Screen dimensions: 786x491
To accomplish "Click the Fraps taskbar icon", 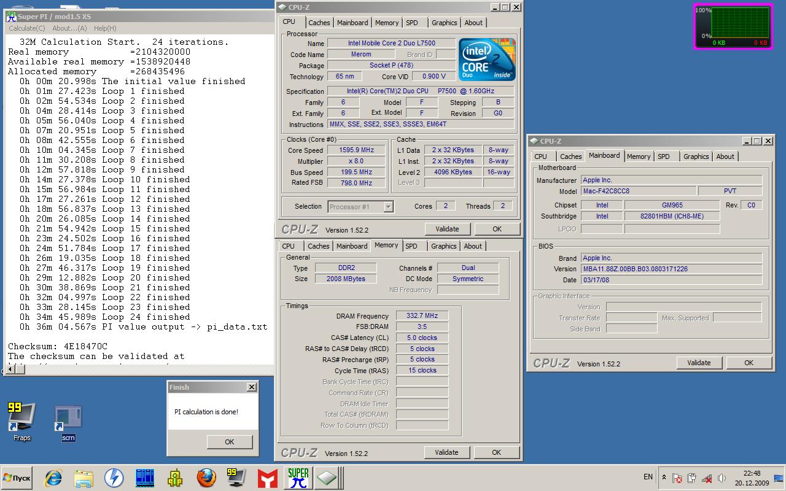I will pyautogui.click(x=236, y=477).
